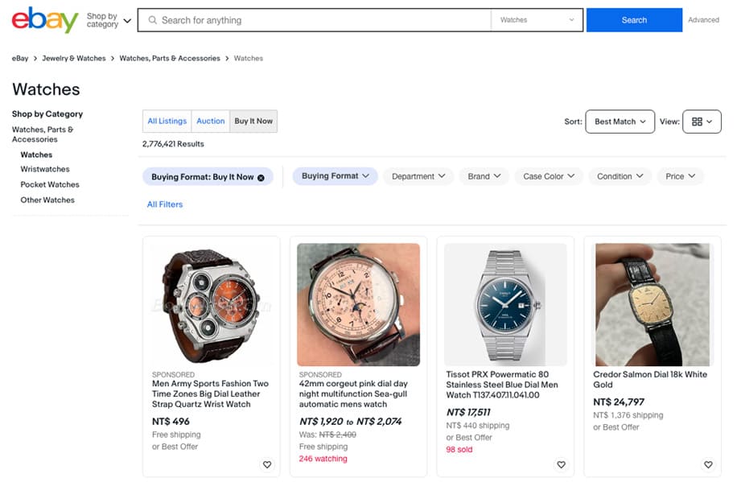Go to Wristwatches category in sidebar
The image size is (741, 482).
pos(45,170)
